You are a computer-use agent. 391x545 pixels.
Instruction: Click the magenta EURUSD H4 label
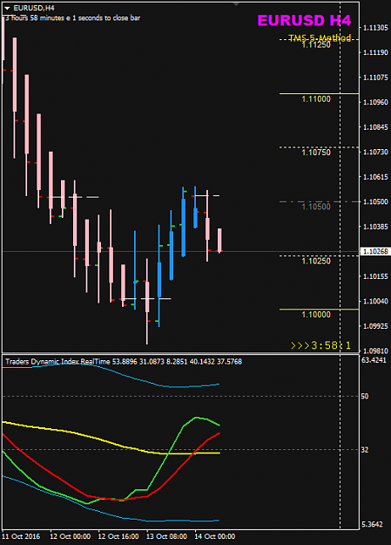coord(304,21)
